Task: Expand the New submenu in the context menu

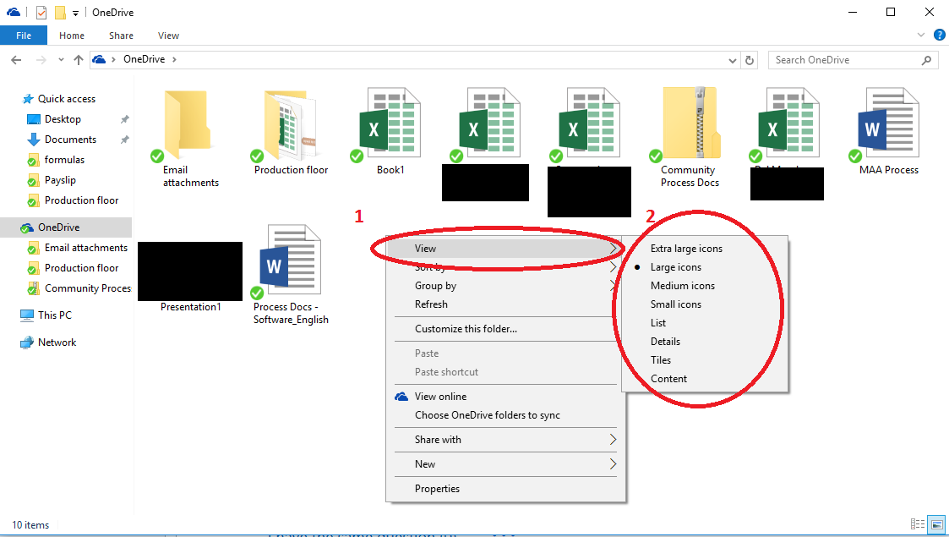Action: pyautogui.click(x=423, y=463)
